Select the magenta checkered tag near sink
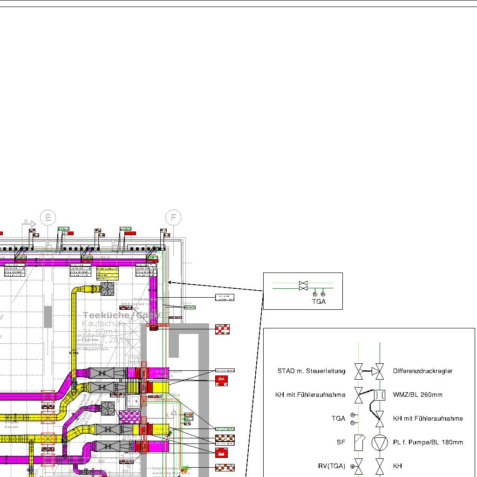This screenshot has height=477, width=477. click(130, 416)
